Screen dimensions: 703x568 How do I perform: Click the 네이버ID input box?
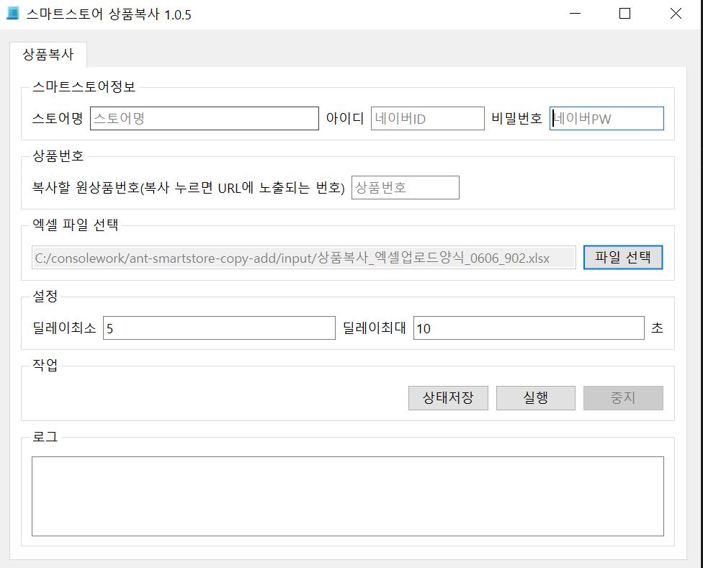pos(427,119)
